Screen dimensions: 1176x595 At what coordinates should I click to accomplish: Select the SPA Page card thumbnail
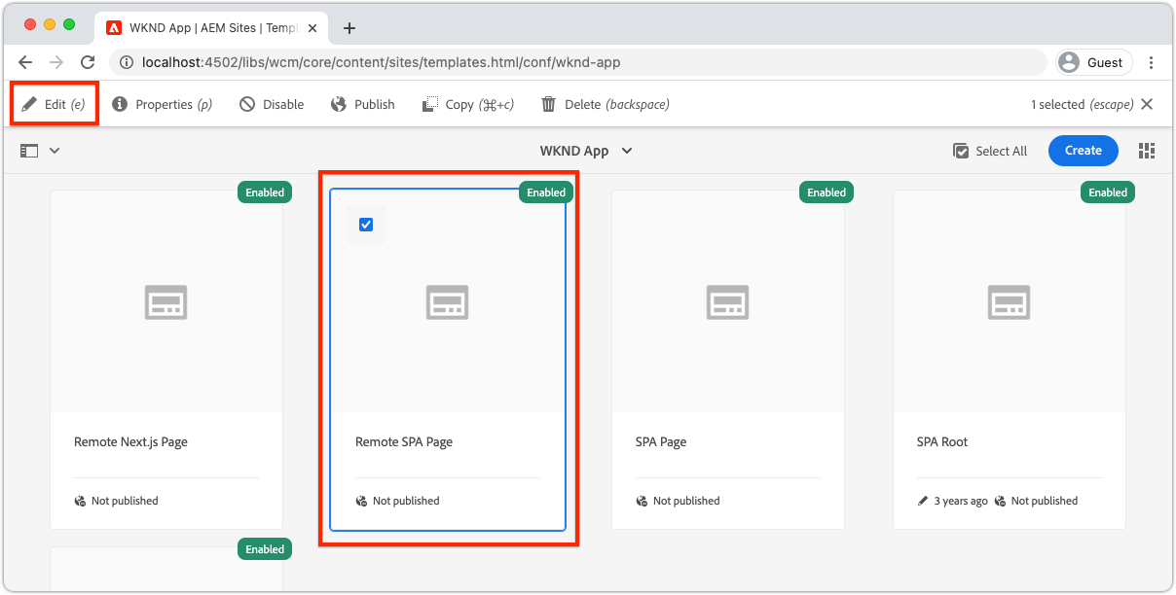[x=728, y=301]
